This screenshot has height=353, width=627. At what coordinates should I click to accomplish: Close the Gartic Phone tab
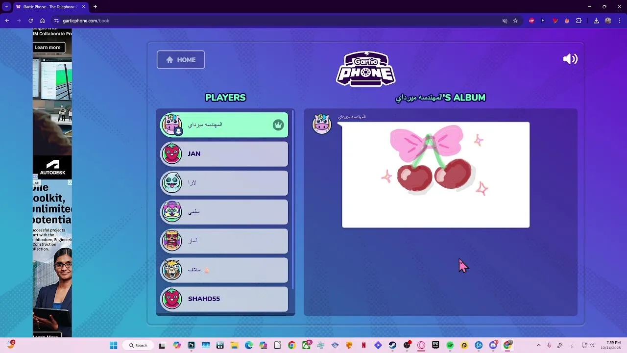point(83,7)
